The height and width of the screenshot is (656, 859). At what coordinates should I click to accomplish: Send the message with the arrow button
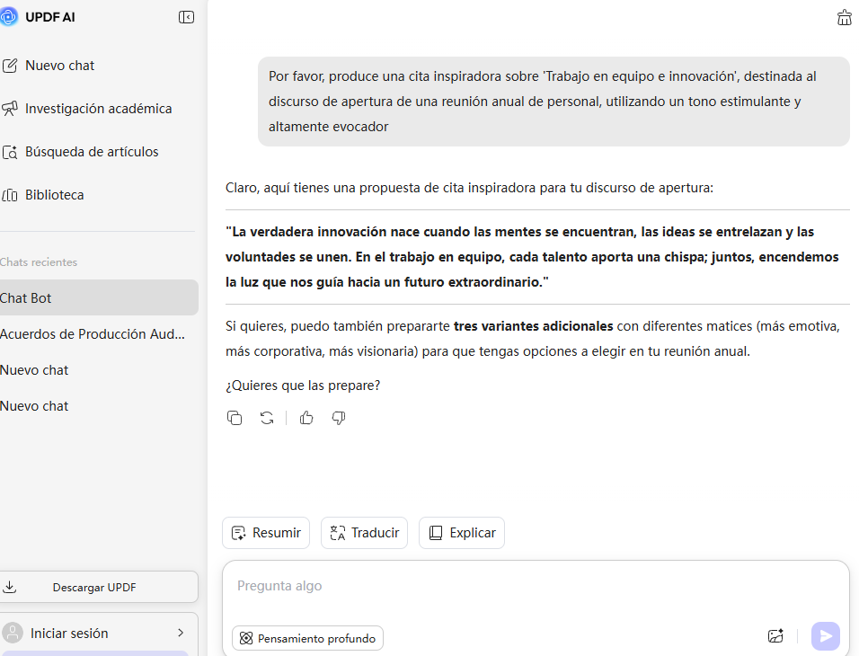(826, 635)
